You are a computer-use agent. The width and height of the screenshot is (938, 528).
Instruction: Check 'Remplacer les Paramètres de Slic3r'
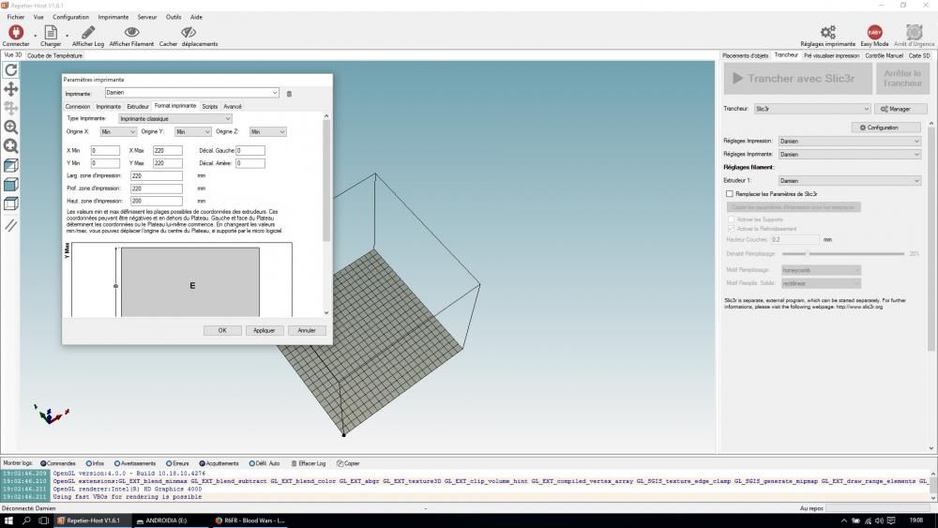729,194
